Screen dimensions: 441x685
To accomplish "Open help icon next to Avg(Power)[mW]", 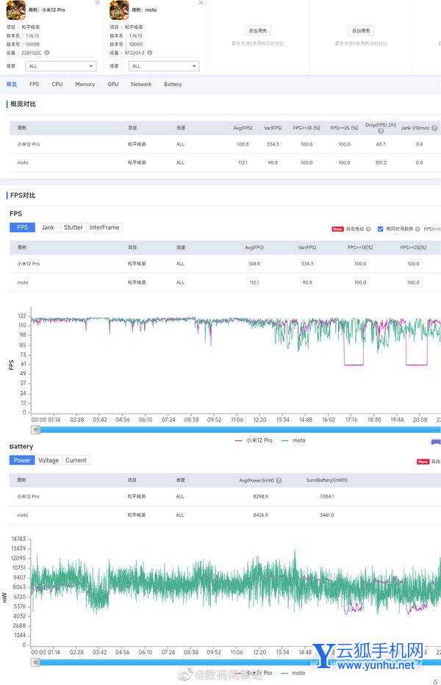I will pyautogui.click(x=279, y=480).
